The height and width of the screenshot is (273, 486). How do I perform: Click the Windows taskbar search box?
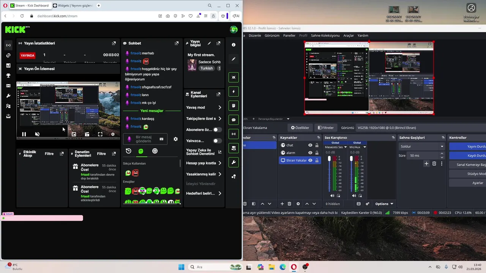coord(215,267)
